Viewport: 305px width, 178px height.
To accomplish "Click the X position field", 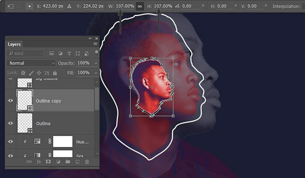I will pos(53,6).
